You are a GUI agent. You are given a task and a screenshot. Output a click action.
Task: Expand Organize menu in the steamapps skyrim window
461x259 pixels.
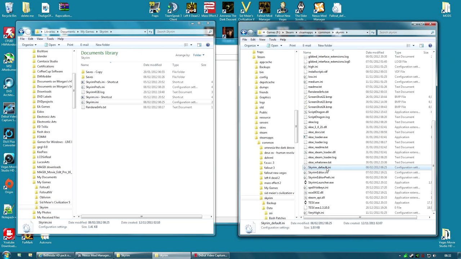click(x=251, y=46)
